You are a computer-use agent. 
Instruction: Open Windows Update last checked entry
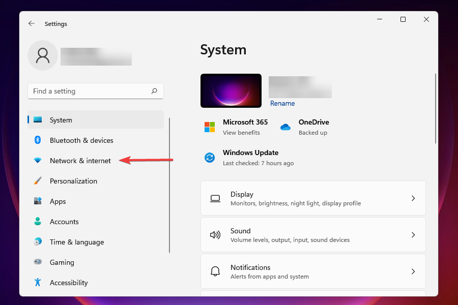[x=258, y=163]
